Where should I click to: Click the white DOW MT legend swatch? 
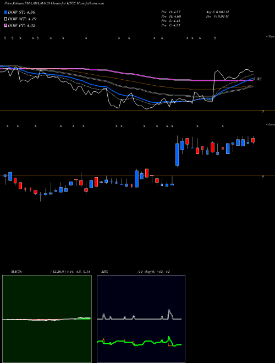(6, 19)
